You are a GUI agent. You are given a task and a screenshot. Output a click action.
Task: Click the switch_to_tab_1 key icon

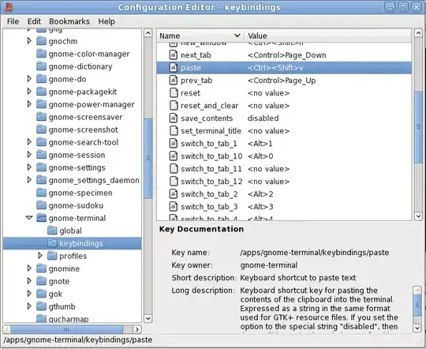174,144
